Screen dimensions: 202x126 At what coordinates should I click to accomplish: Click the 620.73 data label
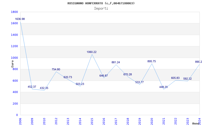pyautogui.click(x=68, y=77)
